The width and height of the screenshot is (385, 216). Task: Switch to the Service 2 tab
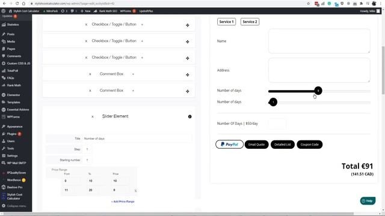250,22
